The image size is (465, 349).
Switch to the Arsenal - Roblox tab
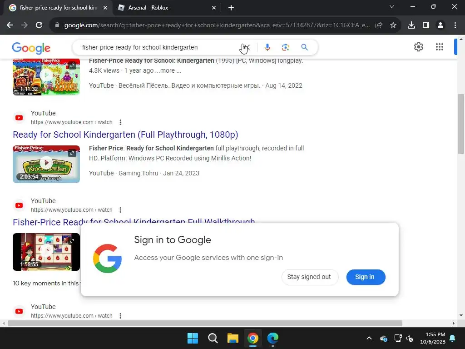pyautogui.click(x=166, y=8)
